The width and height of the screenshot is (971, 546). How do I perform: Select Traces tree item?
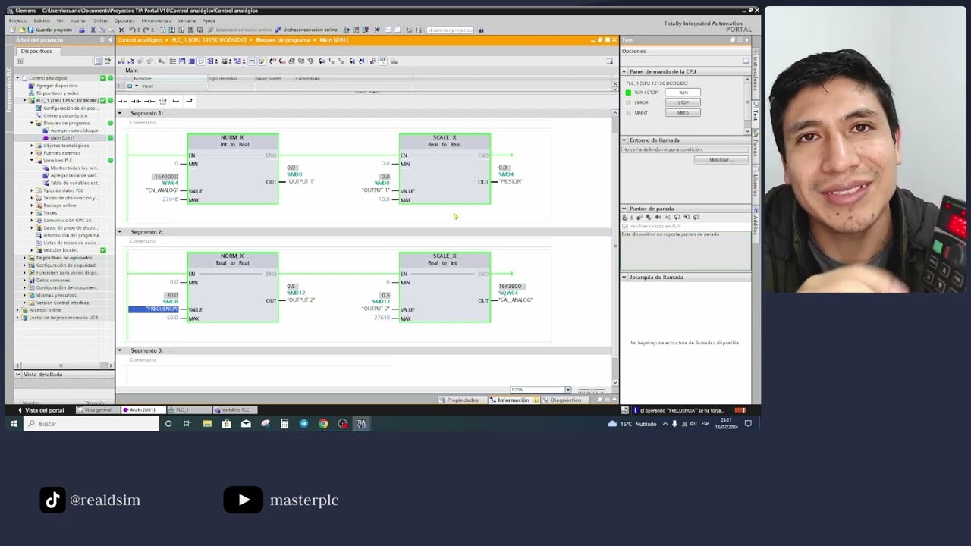(52, 212)
